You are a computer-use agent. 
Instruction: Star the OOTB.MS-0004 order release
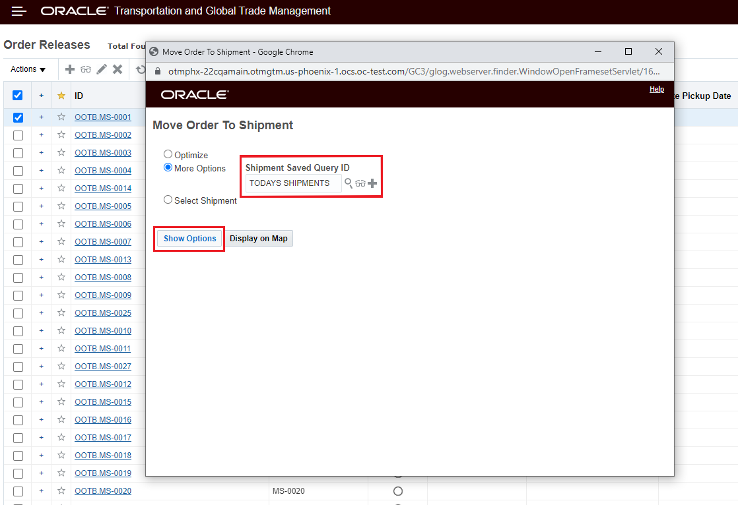click(x=61, y=171)
